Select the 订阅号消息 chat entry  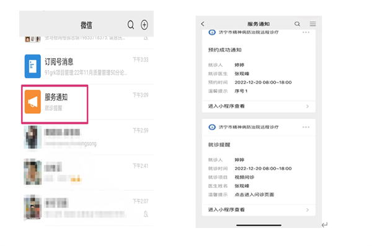(x=87, y=66)
